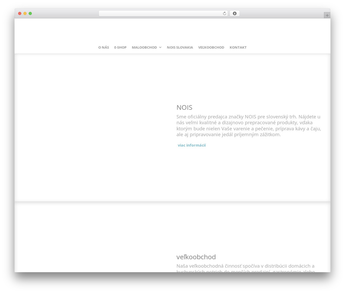Click paragraph starting 'Naša veľkoobchodná činnosť'
Viewport: 345px width, 293px height.
tap(246, 268)
